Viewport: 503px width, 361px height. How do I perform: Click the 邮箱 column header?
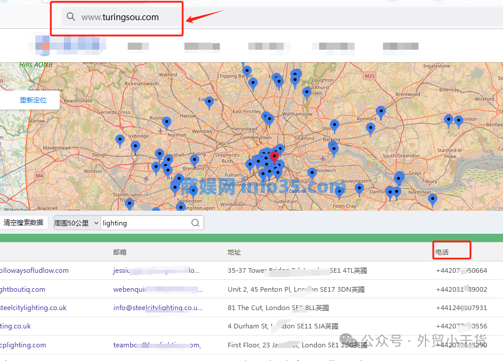tap(119, 252)
